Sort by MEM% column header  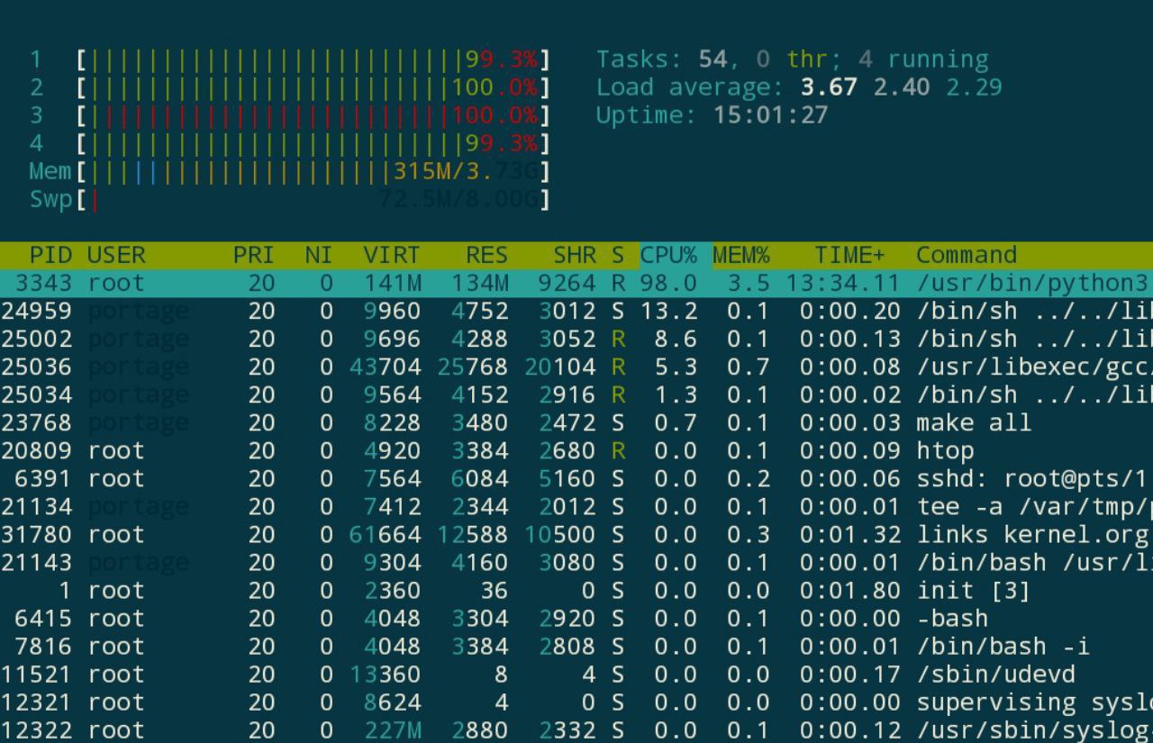[x=741, y=255]
